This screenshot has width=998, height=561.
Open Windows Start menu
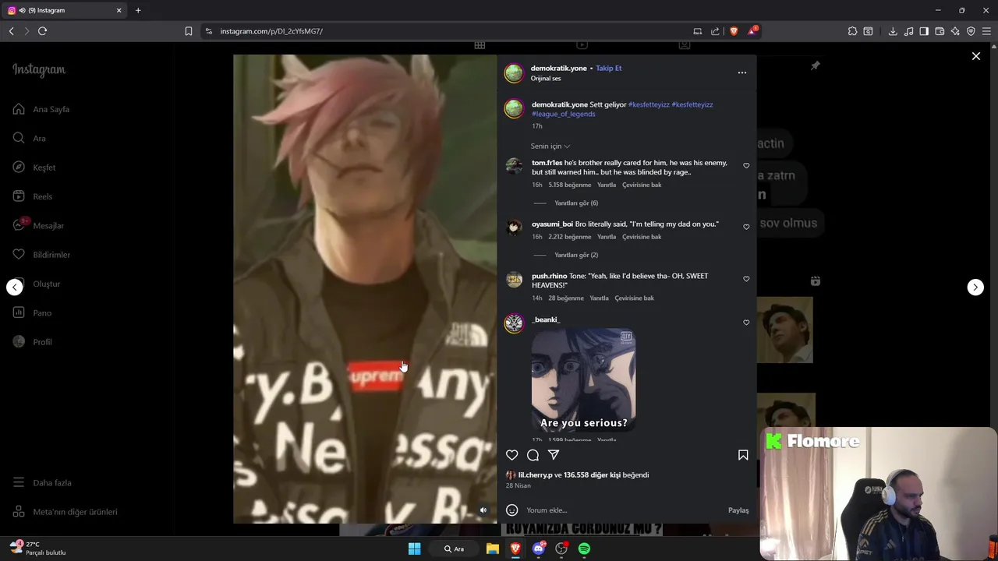[x=415, y=549]
